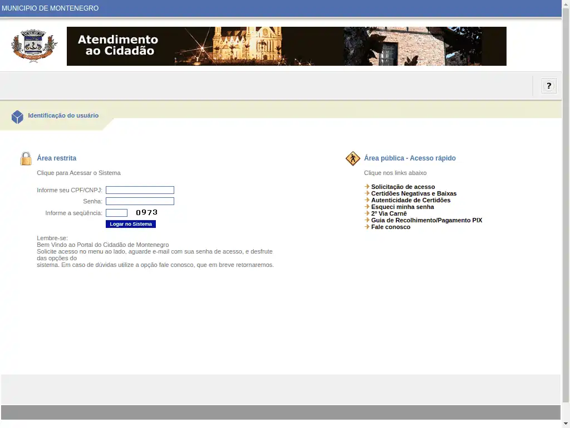Click the padlock icon beside Área restrita
The width and height of the screenshot is (570, 428).
26,159
